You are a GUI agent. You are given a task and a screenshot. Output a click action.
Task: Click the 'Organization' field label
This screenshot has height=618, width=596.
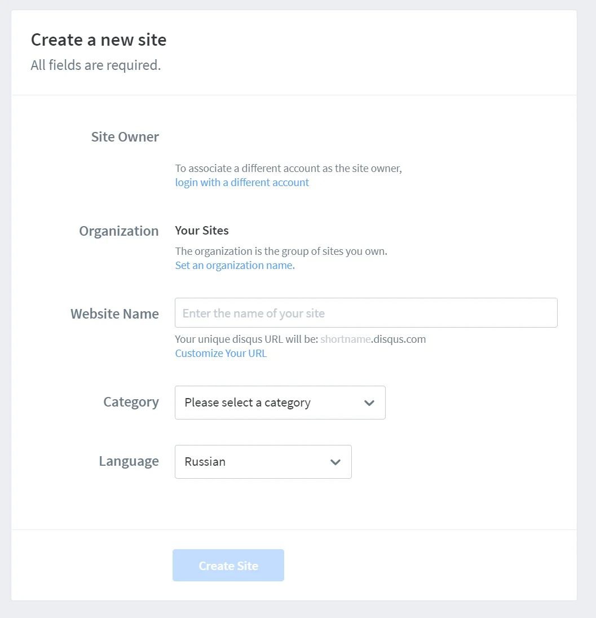click(119, 231)
